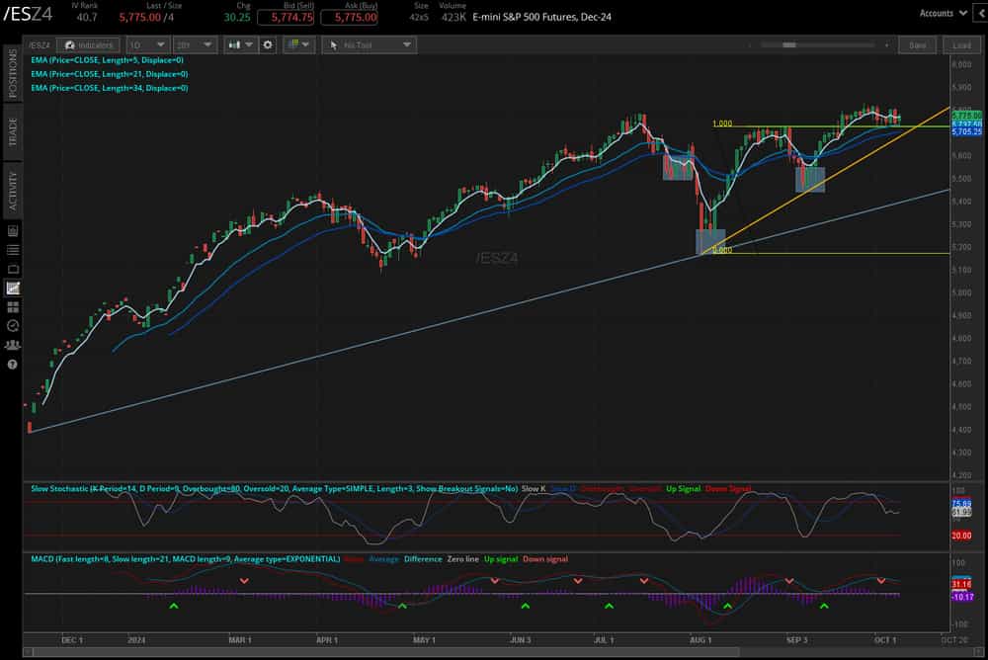
Task: Open the notes list icon in left sidebar
Action: click(x=13, y=249)
